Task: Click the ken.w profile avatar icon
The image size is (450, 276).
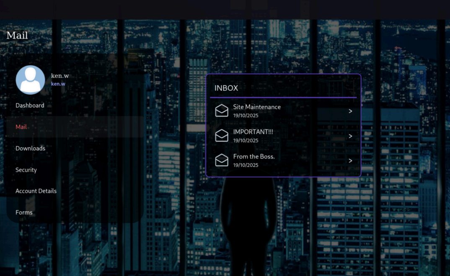Action: pyautogui.click(x=30, y=80)
